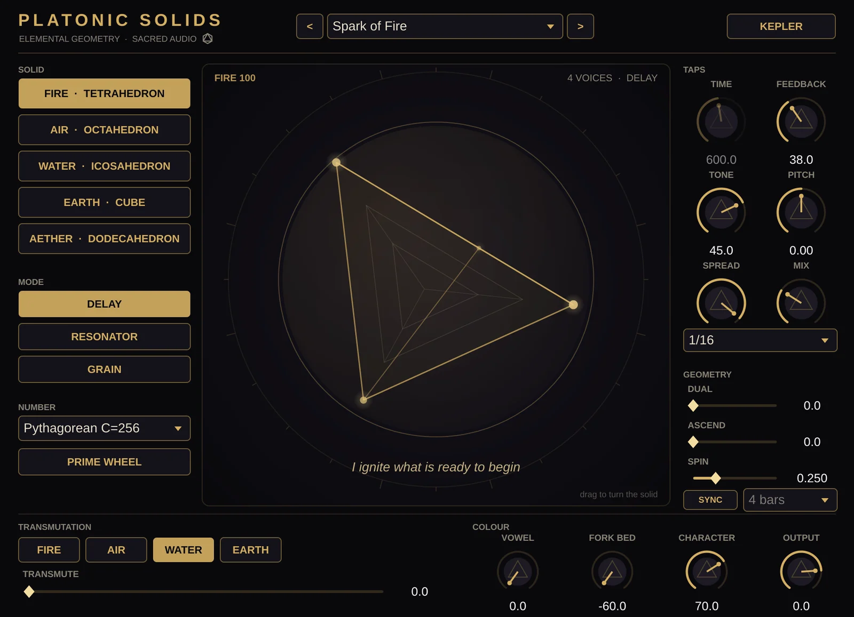The height and width of the screenshot is (617, 854).
Task: Click the CHARACTER knob
Action: [707, 571]
